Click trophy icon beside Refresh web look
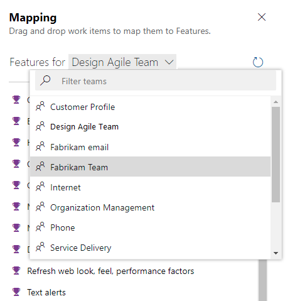The width and height of the screenshot is (295, 301). click(x=16, y=270)
